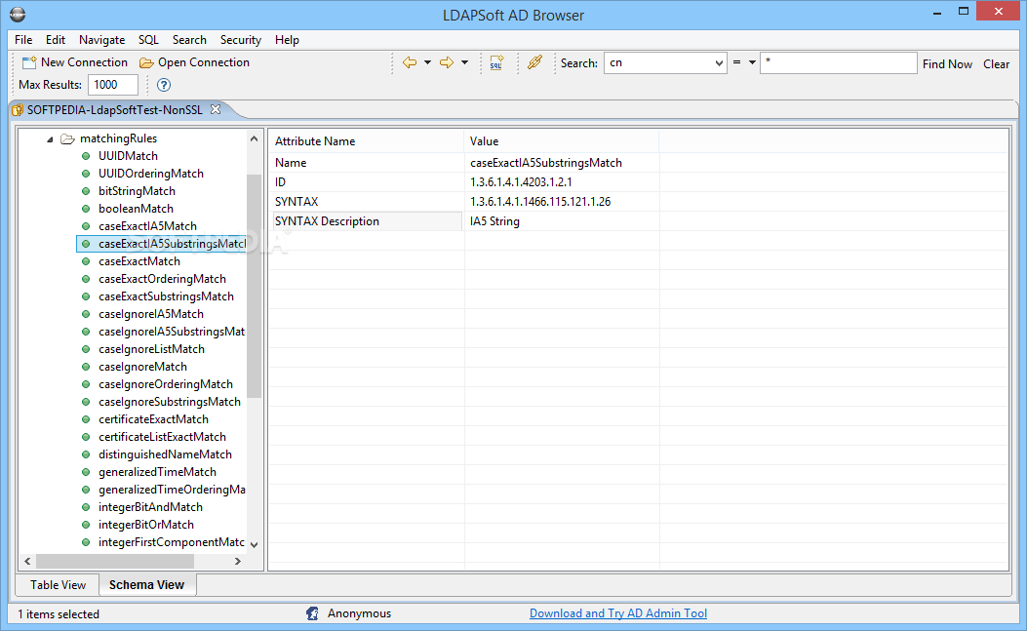Image resolution: width=1027 pixels, height=631 pixels.
Task: Click the search value field containing asterisk
Action: pos(838,62)
